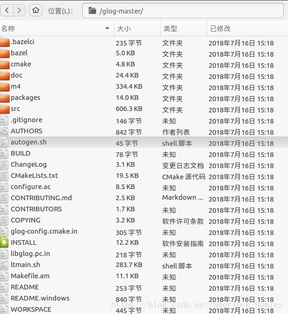Click the 作者列表 type of AUTHORS
This screenshot has width=288, height=314.
(176, 132)
